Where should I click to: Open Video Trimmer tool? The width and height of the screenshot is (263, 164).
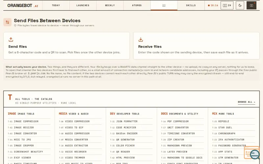coord(80,158)
